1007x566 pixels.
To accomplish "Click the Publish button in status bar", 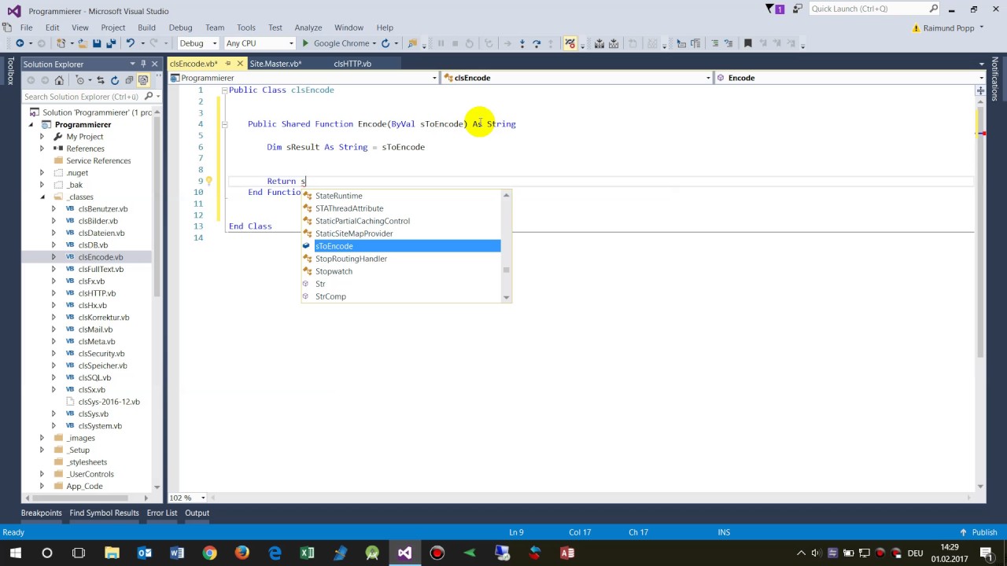I will pos(978,532).
